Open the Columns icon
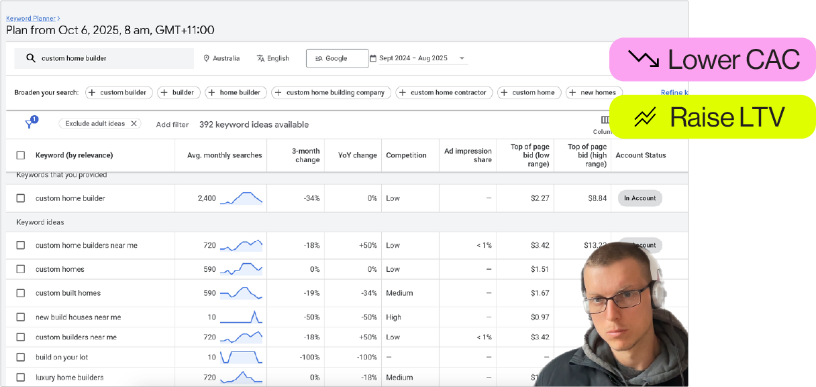Viewport: 816px width, 387px height. point(605,121)
